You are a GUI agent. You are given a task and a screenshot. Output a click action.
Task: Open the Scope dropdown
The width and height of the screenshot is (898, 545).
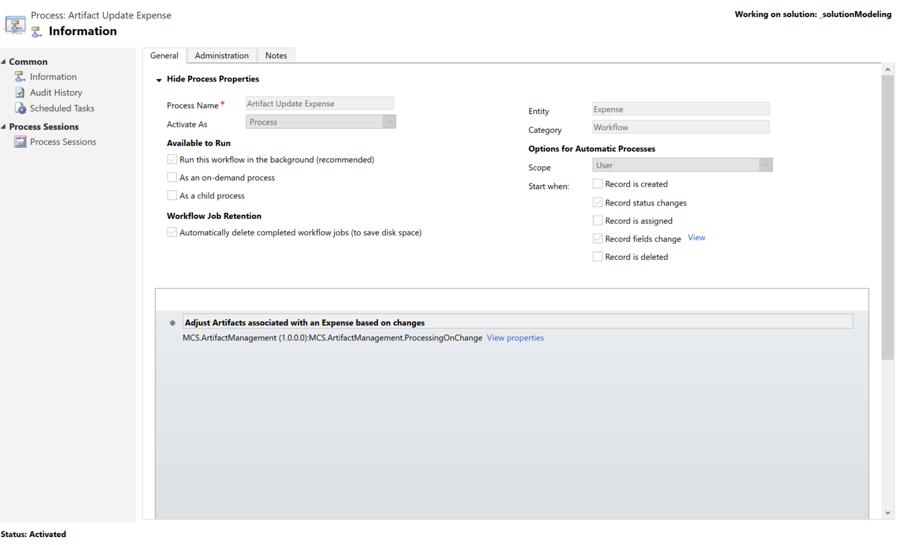pyautogui.click(x=766, y=165)
